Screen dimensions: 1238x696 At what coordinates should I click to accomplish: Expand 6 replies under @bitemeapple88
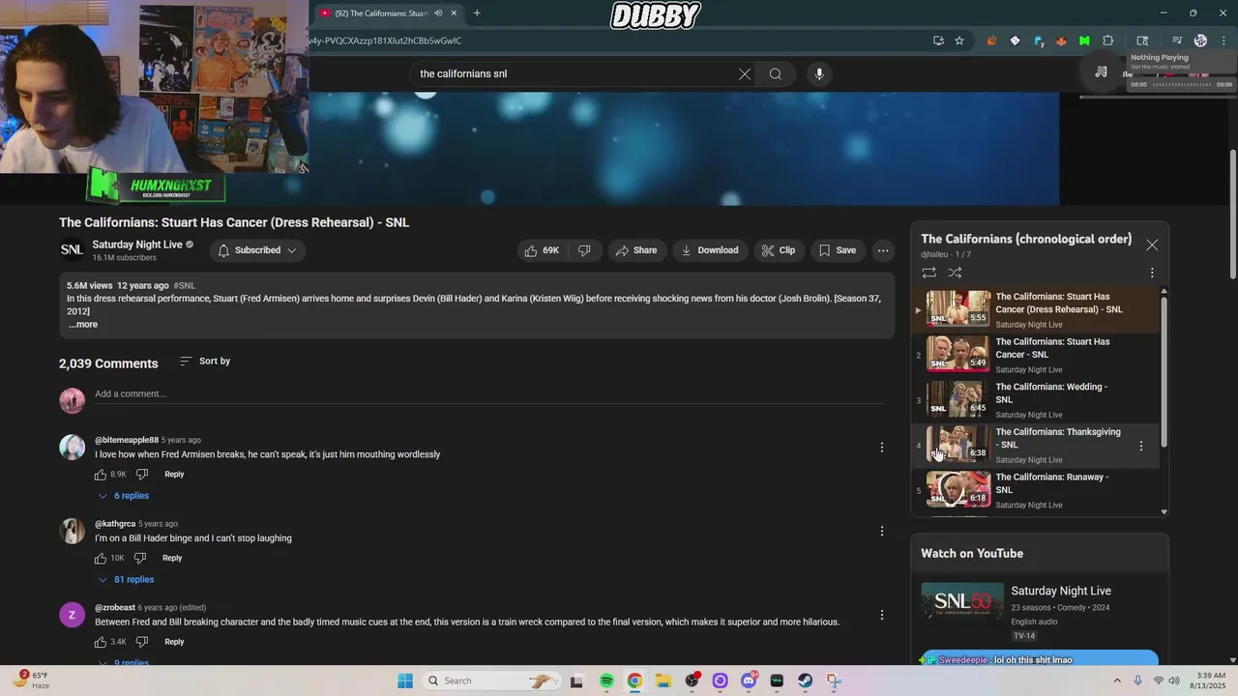tap(124, 496)
